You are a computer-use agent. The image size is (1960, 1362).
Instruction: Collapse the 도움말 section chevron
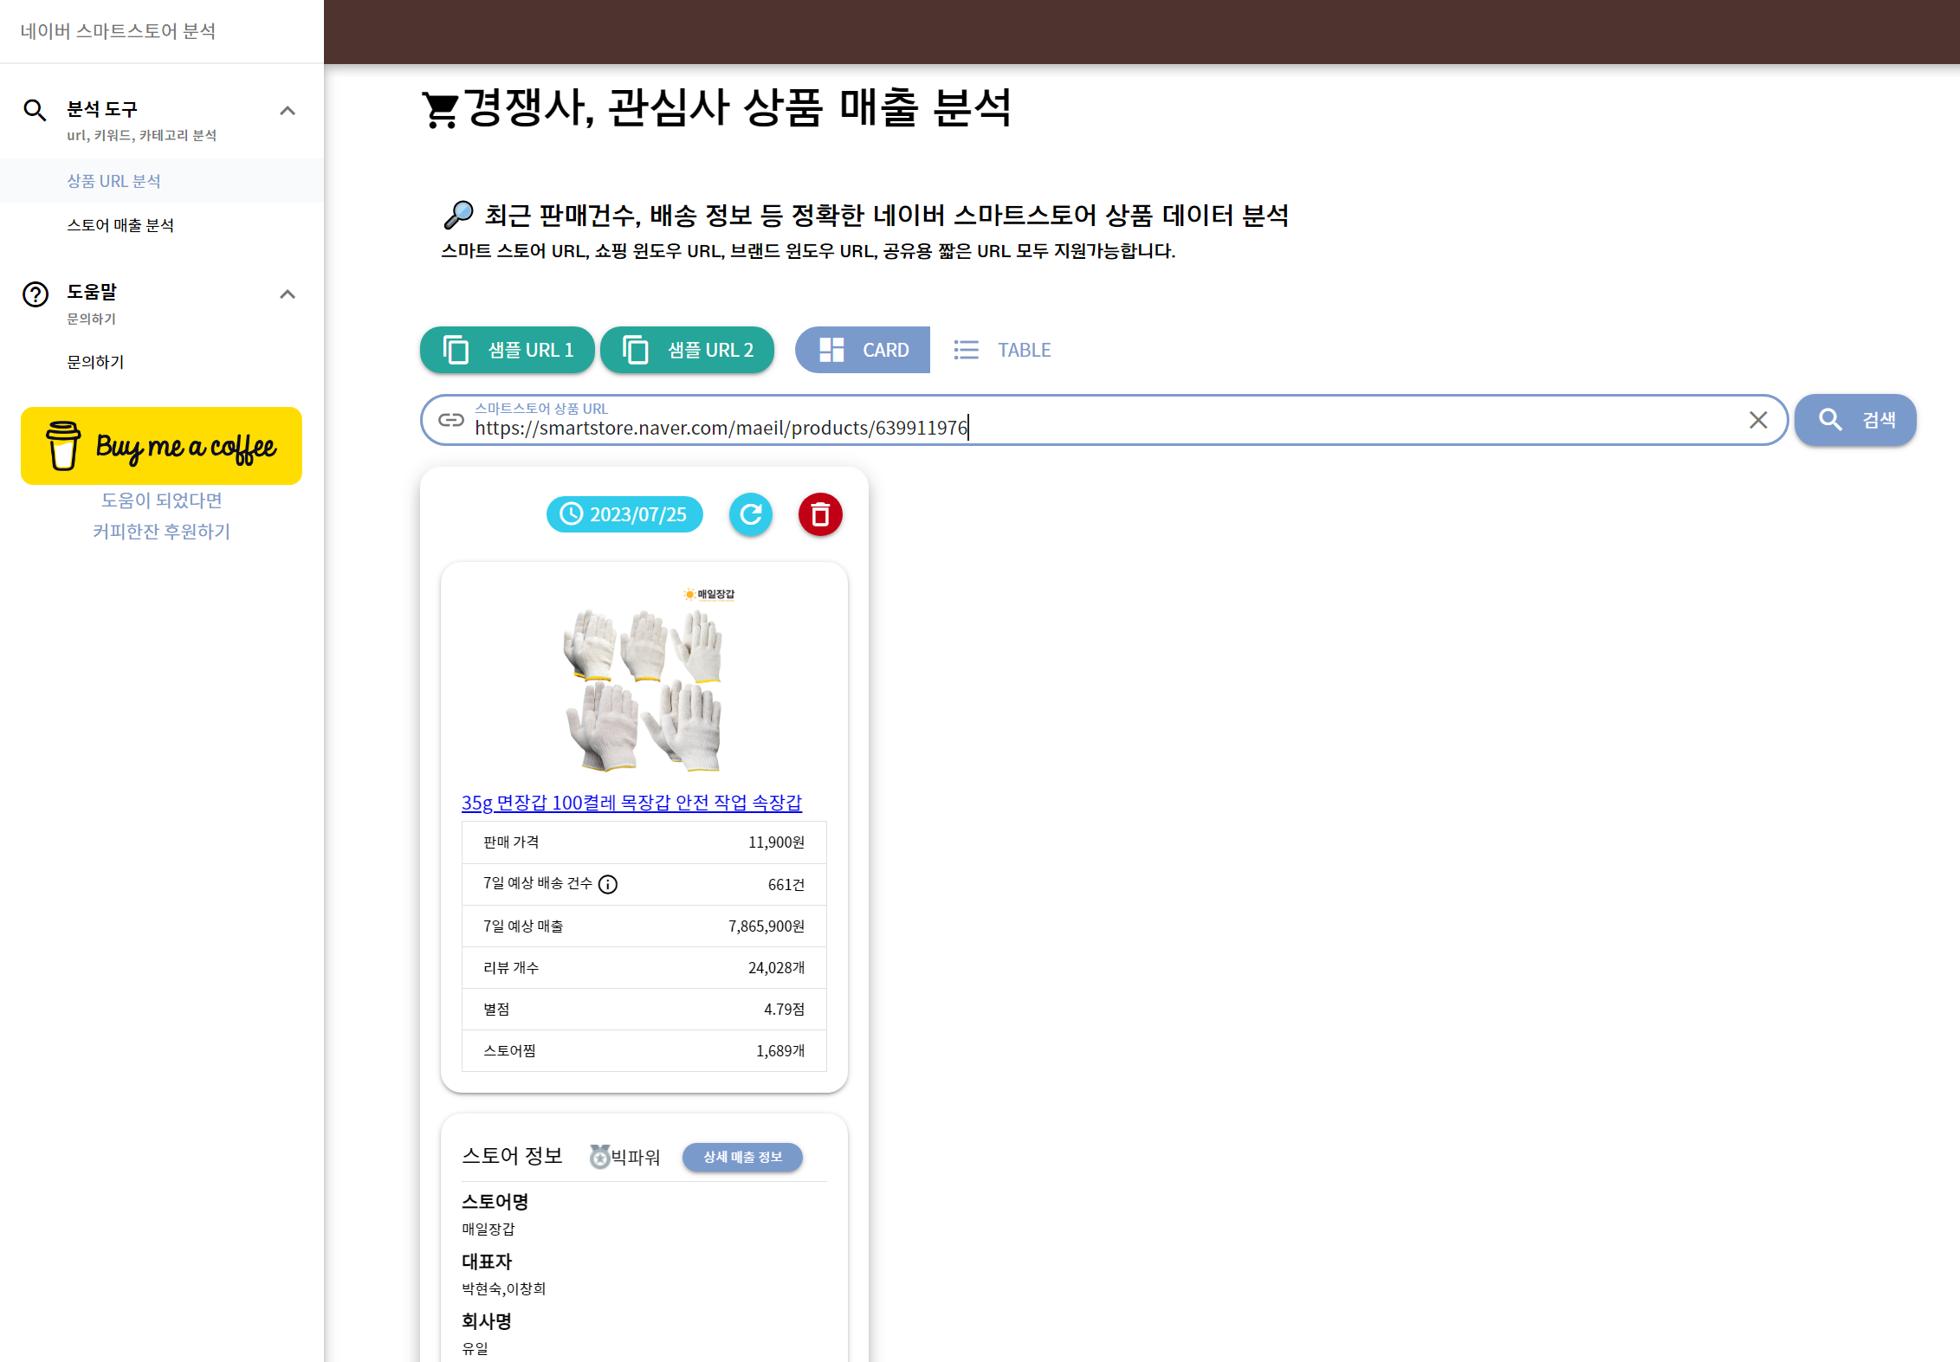[x=288, y=294]
